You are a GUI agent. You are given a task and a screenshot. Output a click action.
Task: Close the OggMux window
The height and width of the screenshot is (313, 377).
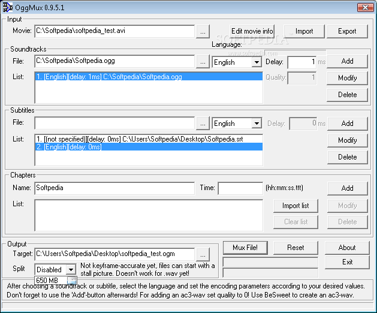point(365,7)
